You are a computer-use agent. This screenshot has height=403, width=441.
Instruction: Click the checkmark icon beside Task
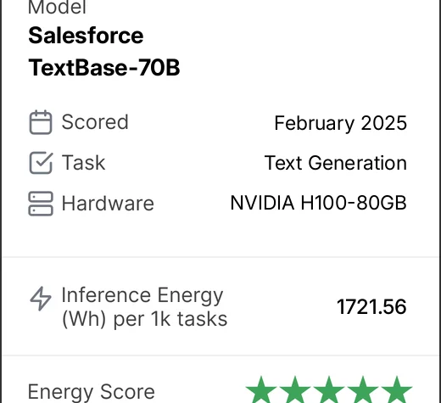[41, 163]
